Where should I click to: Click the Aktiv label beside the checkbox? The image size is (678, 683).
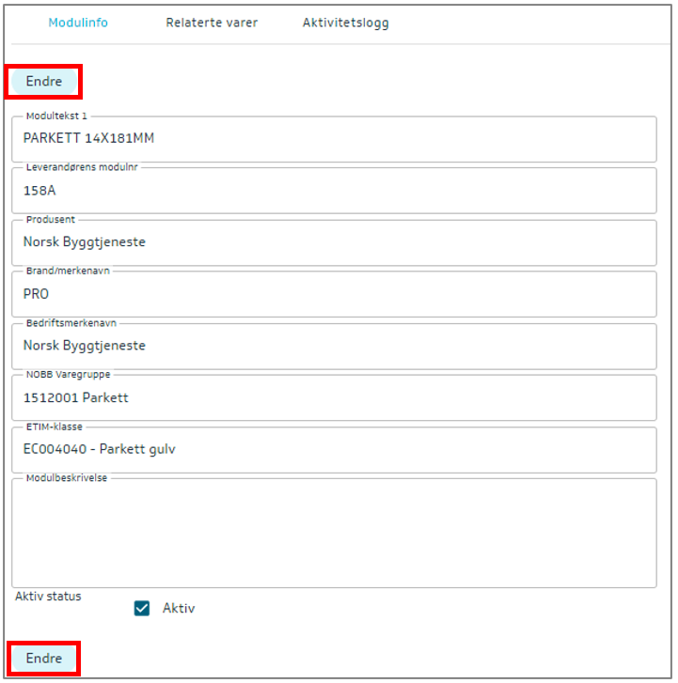point(179,608)
